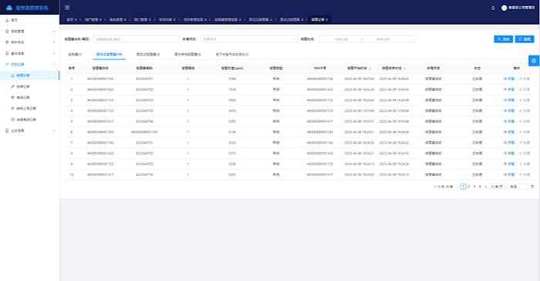Image resolution: width=540 pixels, height=281 pixels.
Task: Switch to the 部门管理 page tab
Action: pos(141,19)
